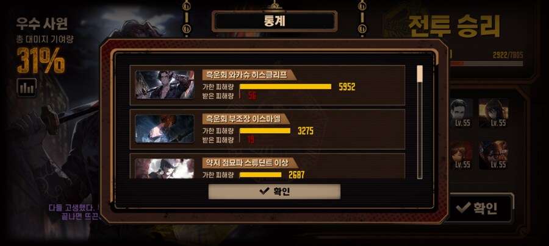This screenshot has width=549, height=246.
Task: Click the 흑운회 부조장 이스마엘 name banner
Action: coord(246,119)
